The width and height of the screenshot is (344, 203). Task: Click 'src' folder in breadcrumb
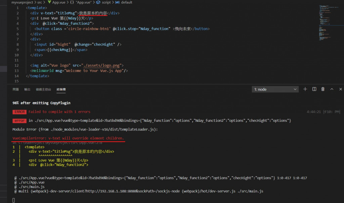pos(40,2)
